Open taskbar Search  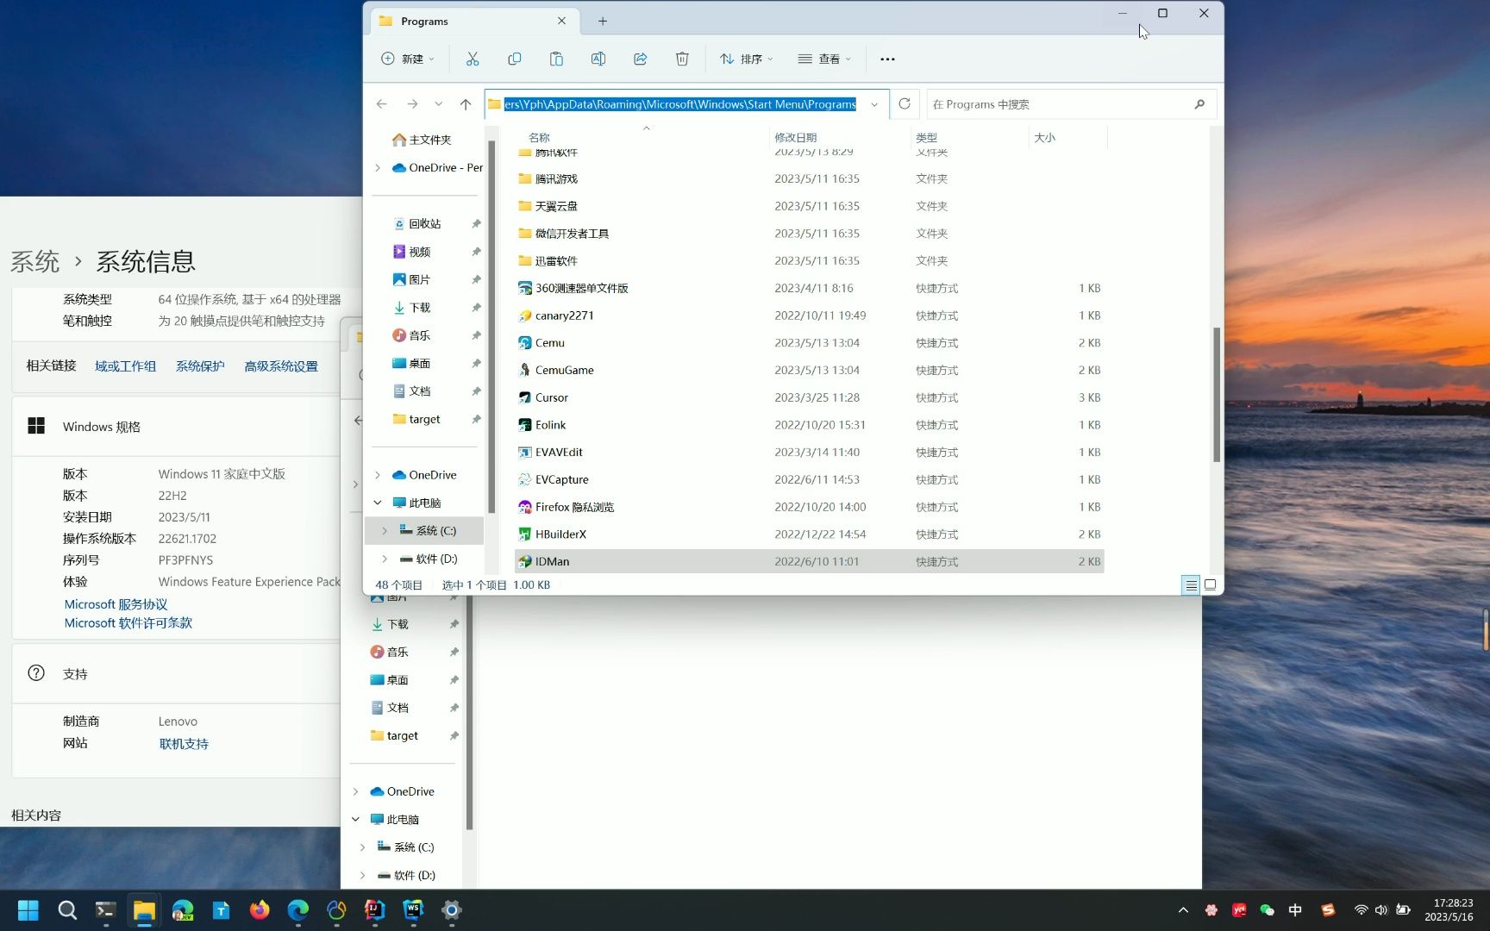pyautogui.click(x=67, y=910)
